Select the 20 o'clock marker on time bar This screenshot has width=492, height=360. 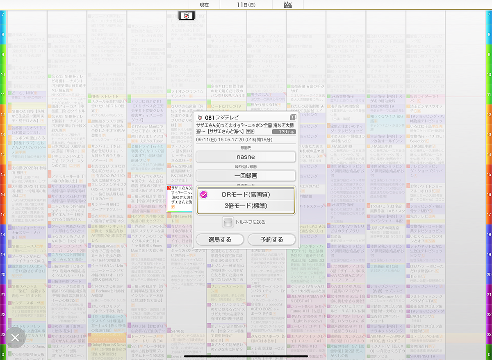(3, 274)
